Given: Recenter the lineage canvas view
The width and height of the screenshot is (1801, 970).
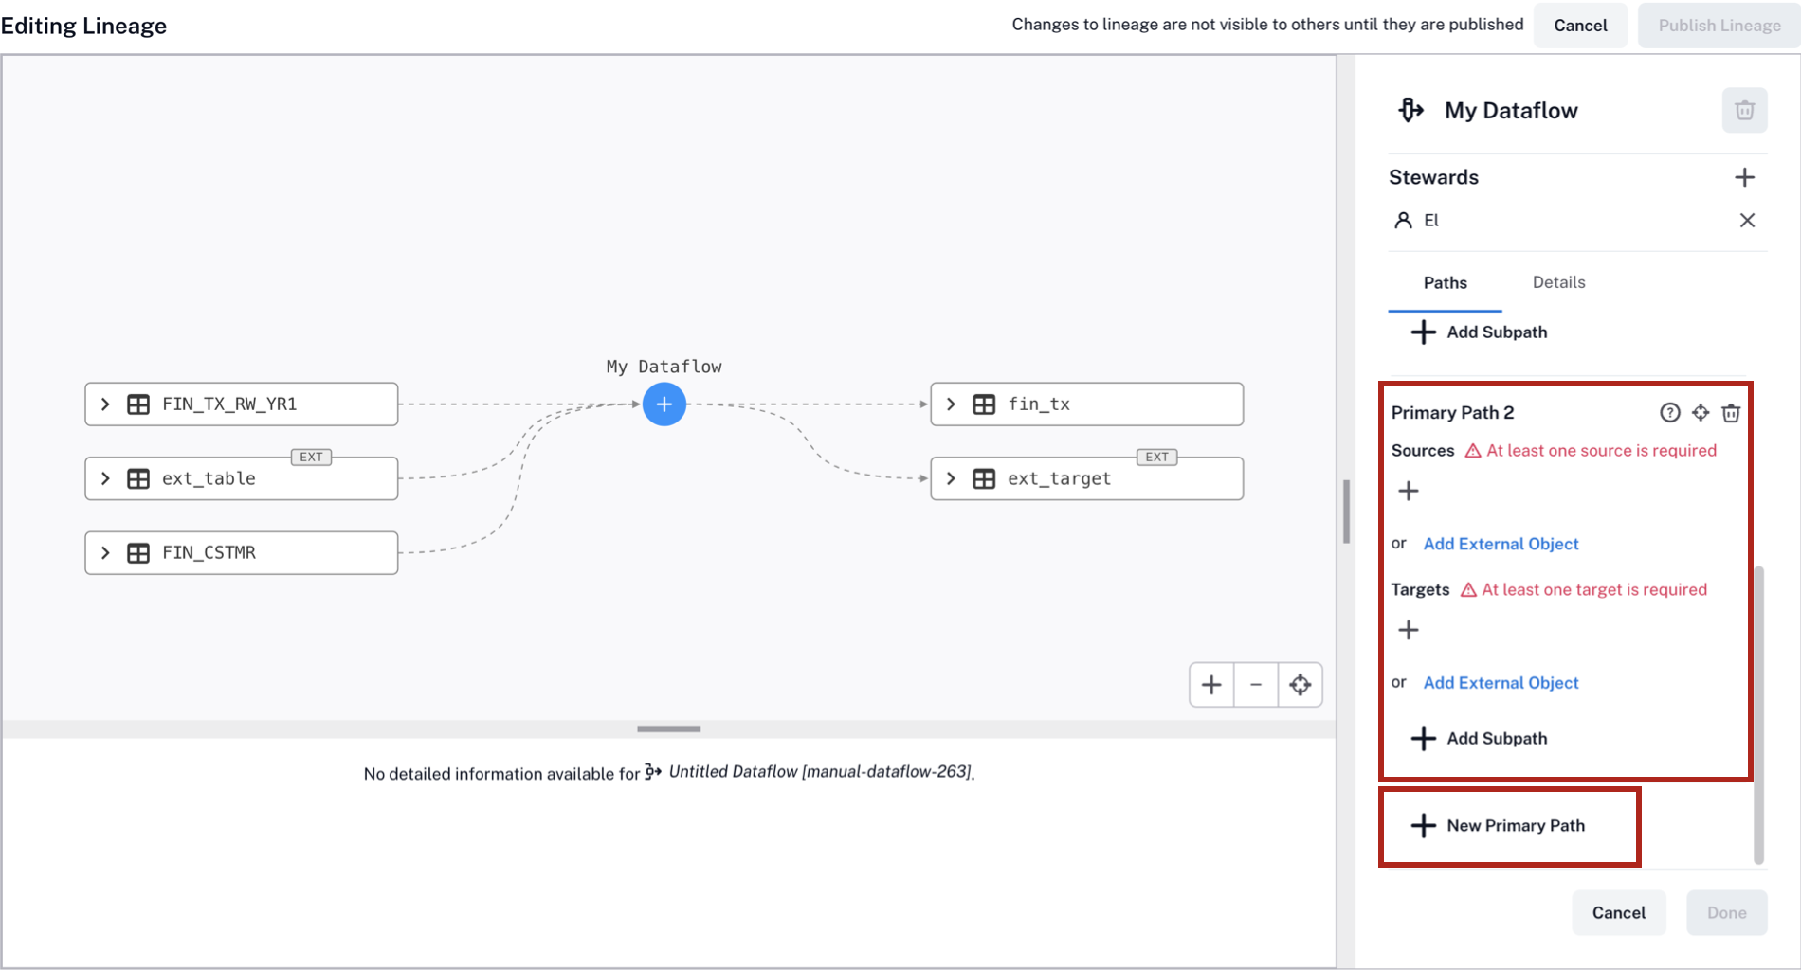Looking at the screenshot, I should 1300,685.
